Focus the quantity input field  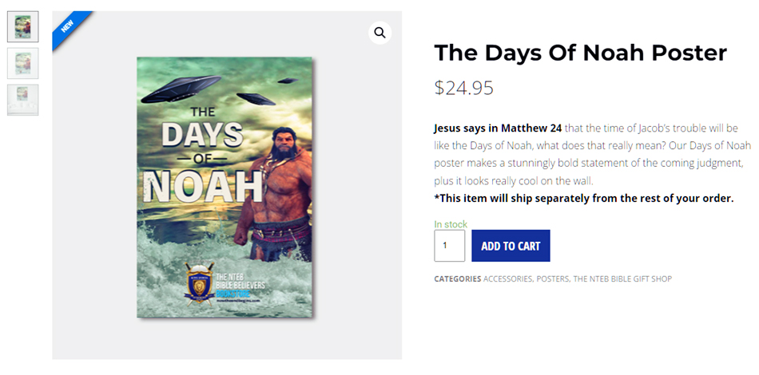coord(449,246)
